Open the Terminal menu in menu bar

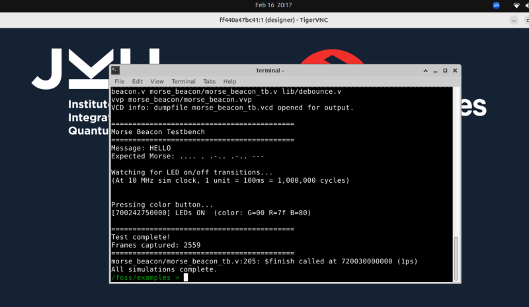coord(183,81)
